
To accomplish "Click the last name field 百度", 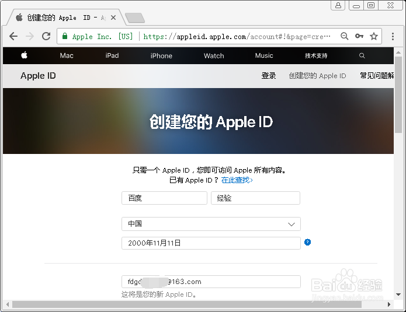I will [x=164, y=198].
